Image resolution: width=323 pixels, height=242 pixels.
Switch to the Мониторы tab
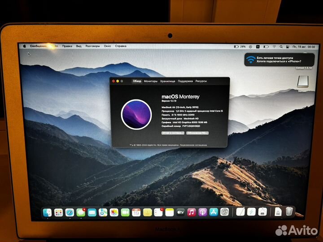(x=151, y=81)
